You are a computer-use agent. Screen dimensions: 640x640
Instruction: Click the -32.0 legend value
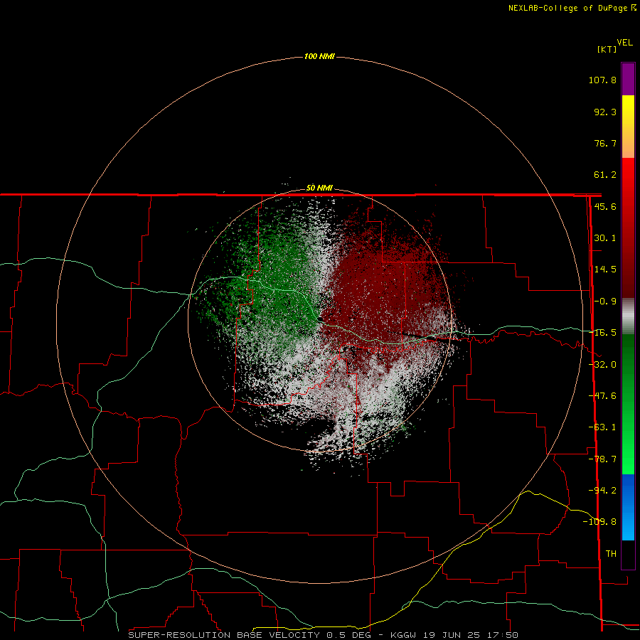(602, 365)
